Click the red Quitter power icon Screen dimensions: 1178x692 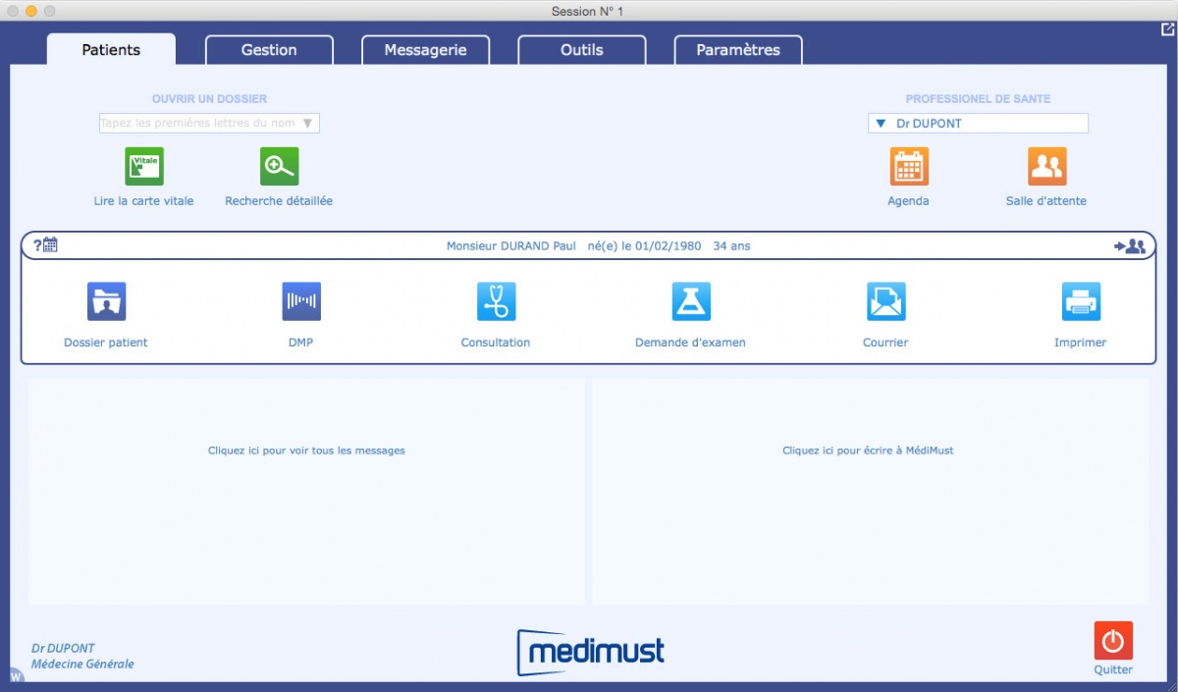pyautogui.click(x=1113, y=641)
